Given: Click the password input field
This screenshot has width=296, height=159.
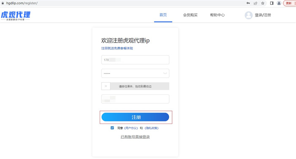Looking at the screenshot, I should point(135,73).
